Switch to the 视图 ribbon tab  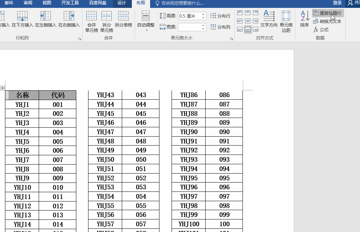coord(47,3)
